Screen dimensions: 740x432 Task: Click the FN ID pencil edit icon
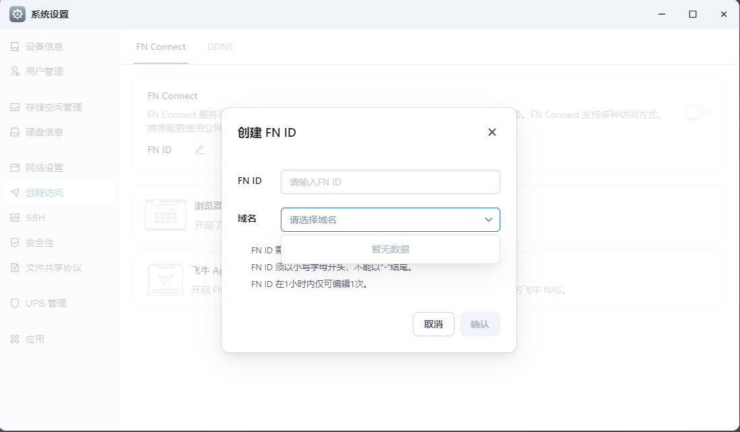pos(199,150)
